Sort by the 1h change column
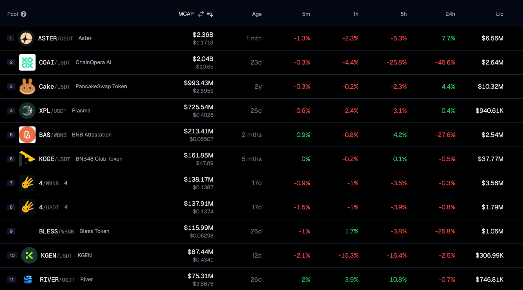Screen dimensions: 523x290 coord(356,14)
